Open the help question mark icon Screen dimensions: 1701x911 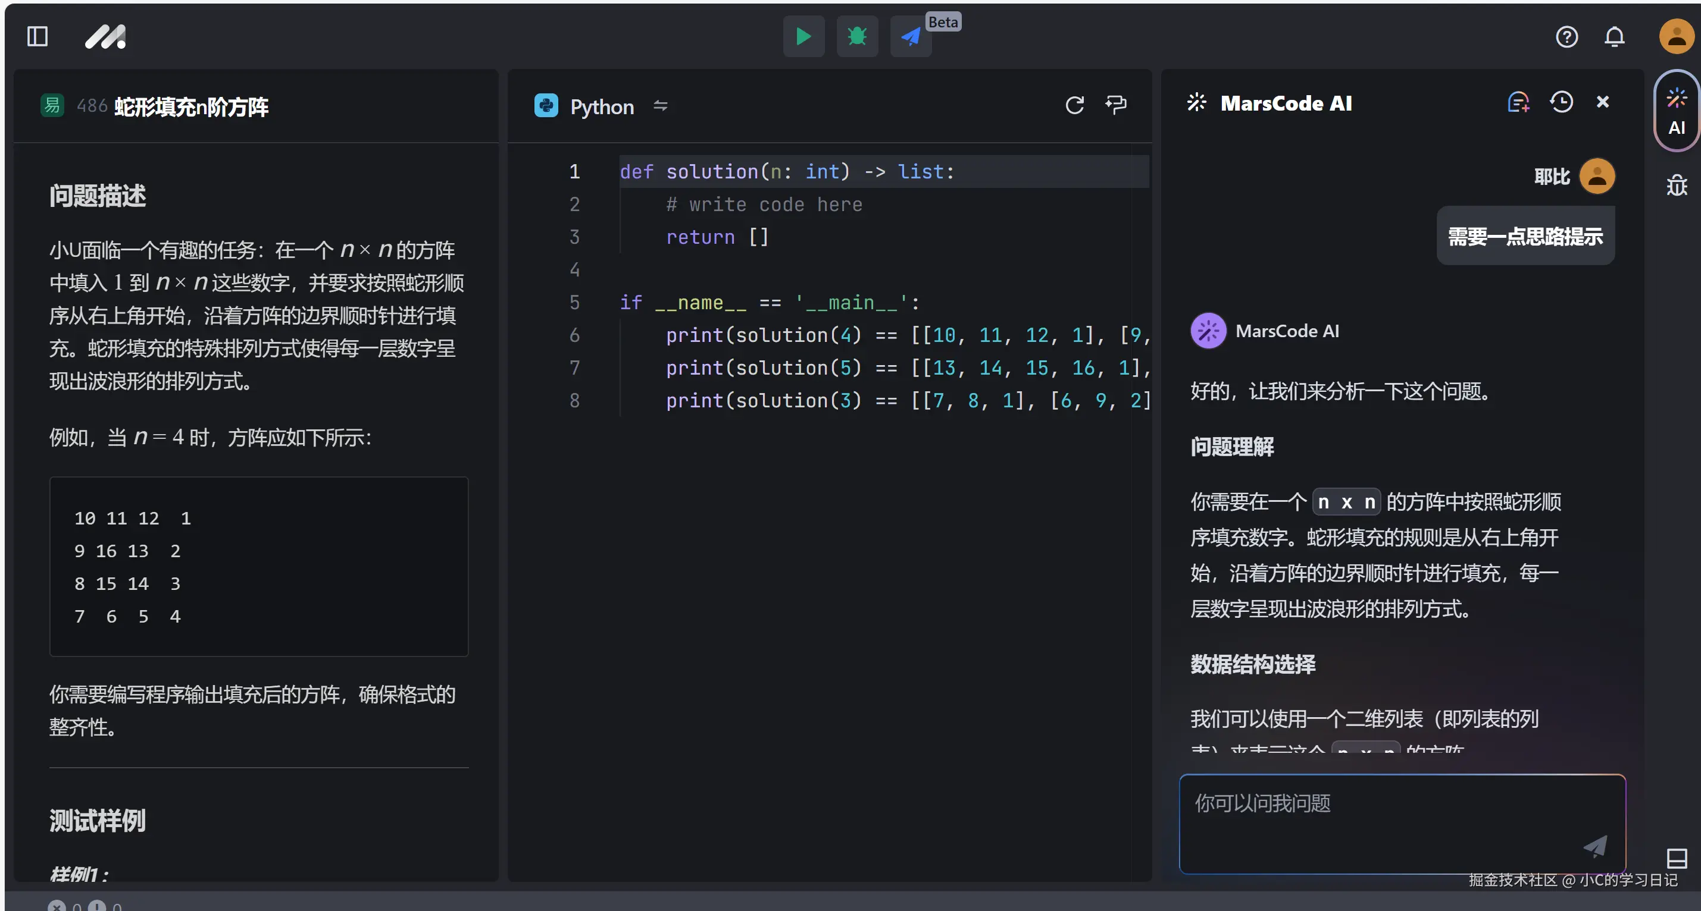[1566, 37]
